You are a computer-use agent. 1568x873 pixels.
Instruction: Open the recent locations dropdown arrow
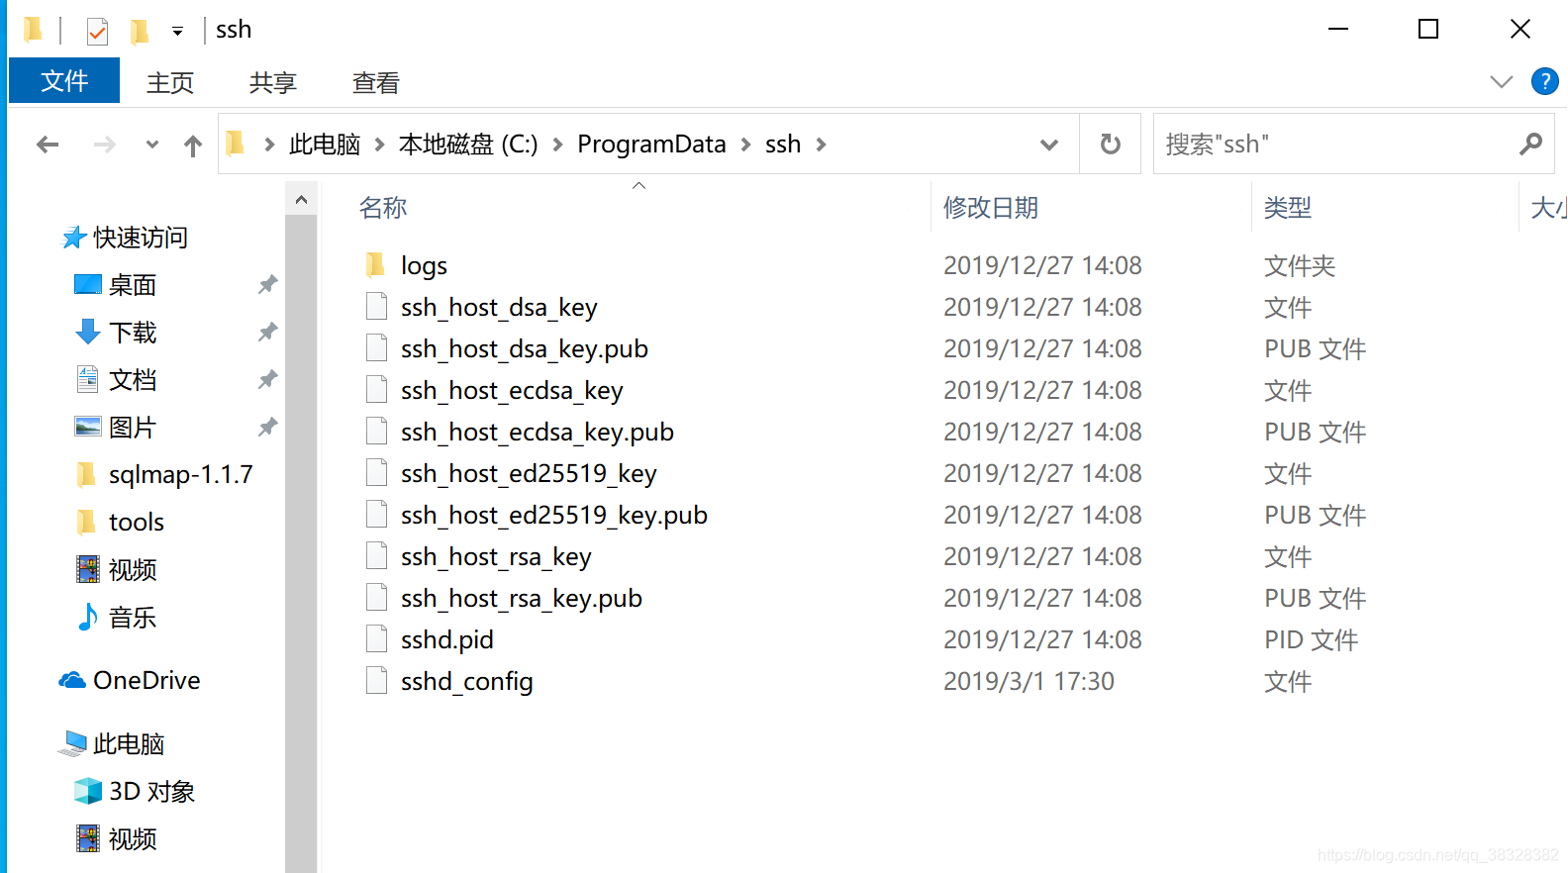tap(151, 145)
